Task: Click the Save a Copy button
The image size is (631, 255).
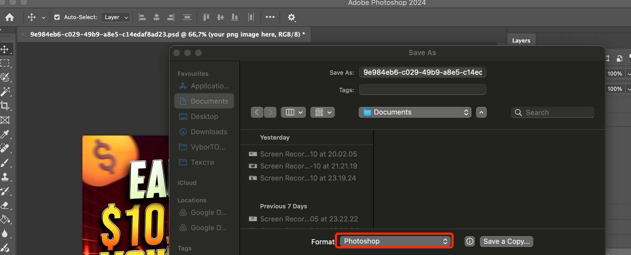Action: pyautogui.click(x=507, y=241)
